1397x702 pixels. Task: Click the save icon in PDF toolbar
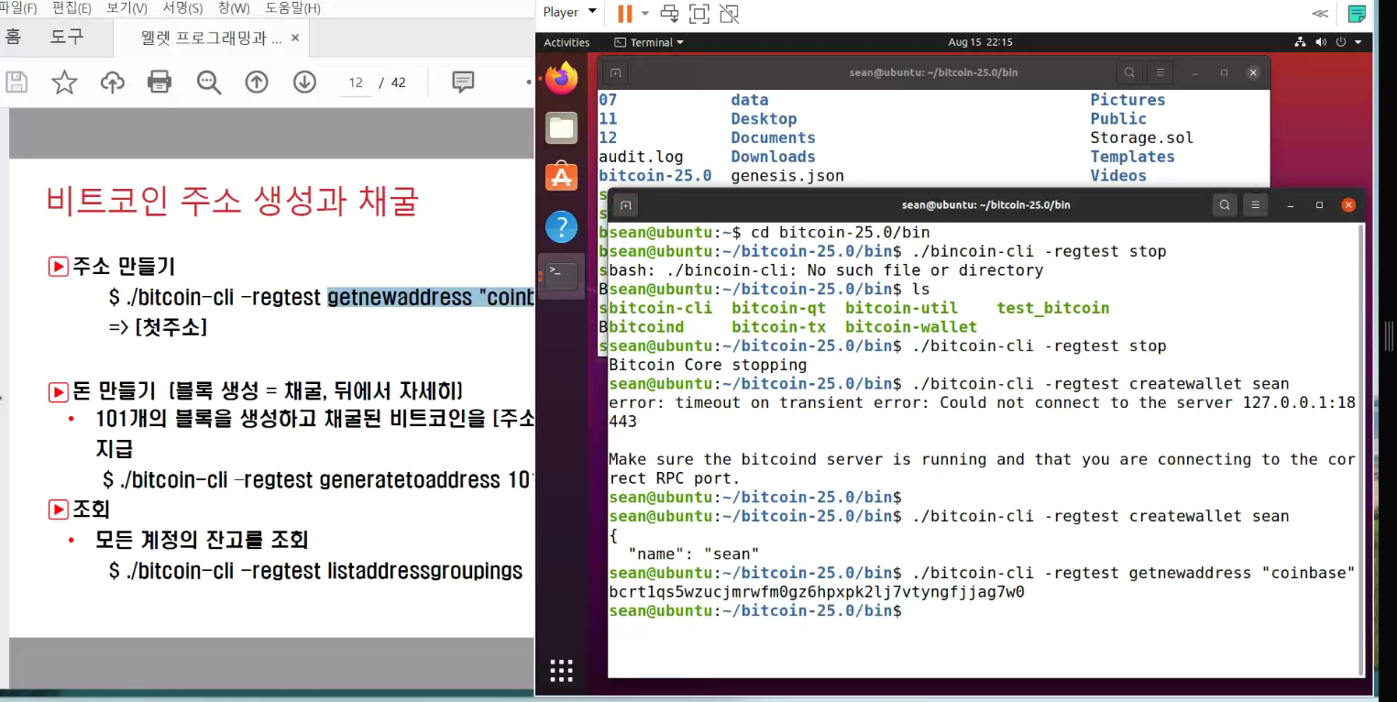tap(16, 82)
